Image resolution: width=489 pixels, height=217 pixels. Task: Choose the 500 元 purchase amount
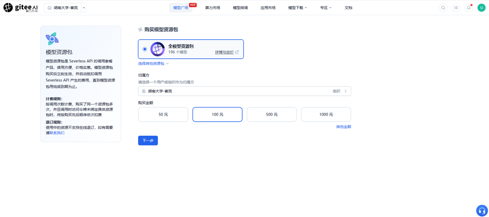tap(272, 114)
